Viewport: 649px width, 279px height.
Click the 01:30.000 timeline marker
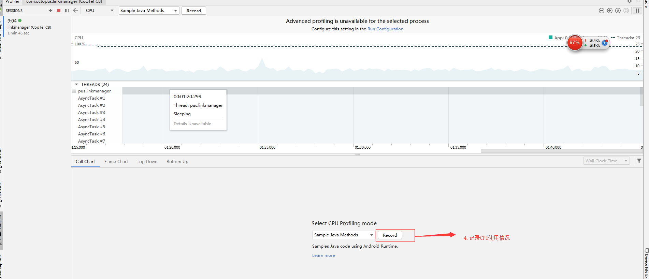click(362, 147)
